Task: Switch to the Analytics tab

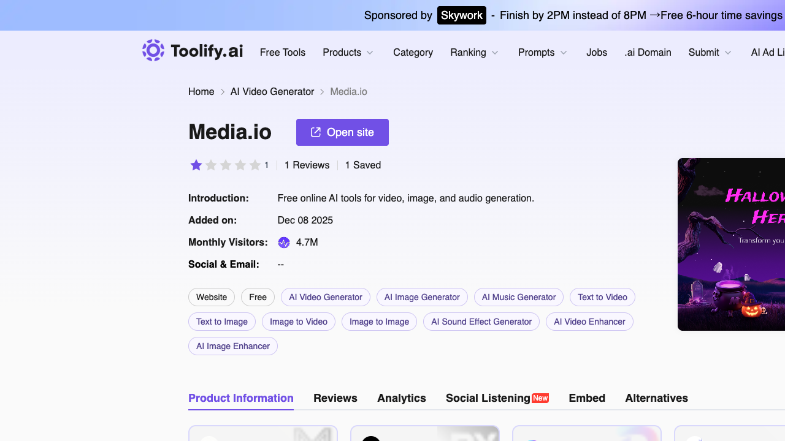Action: pos(402,398)
